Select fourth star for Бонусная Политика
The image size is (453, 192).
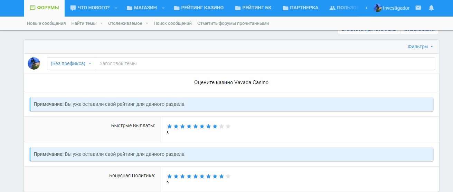pyautogui.click(x=189, y=176)
